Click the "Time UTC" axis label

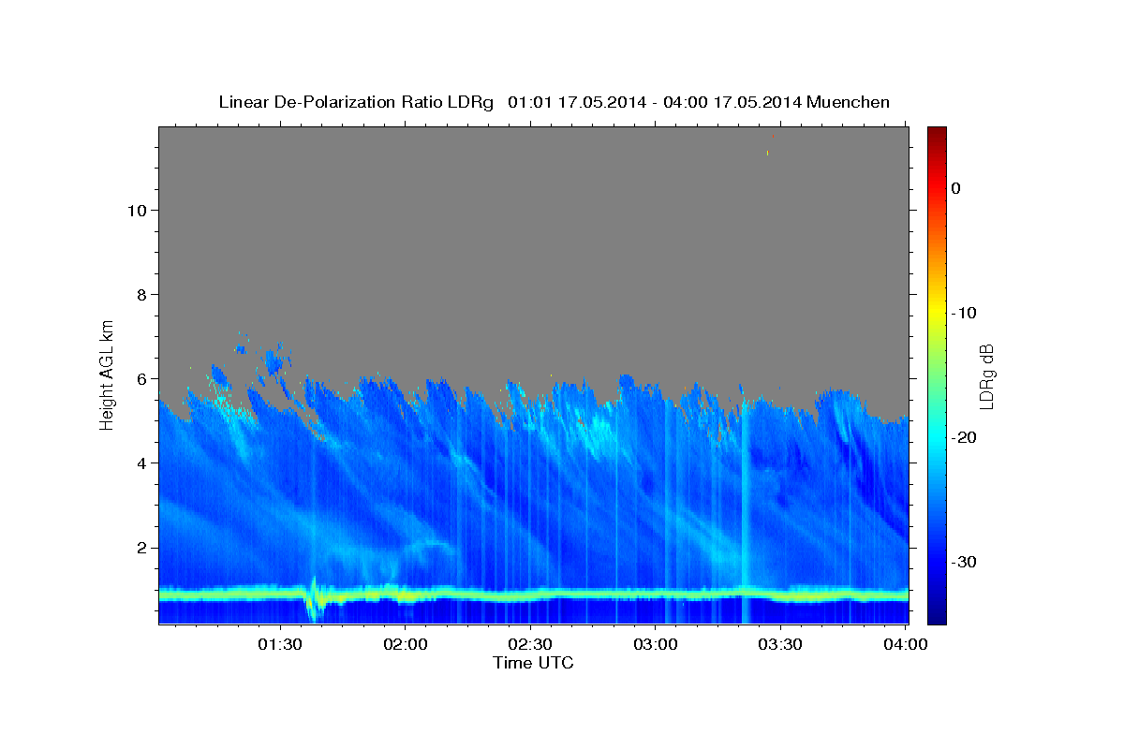pyautogui.click(x=533, y=663)
